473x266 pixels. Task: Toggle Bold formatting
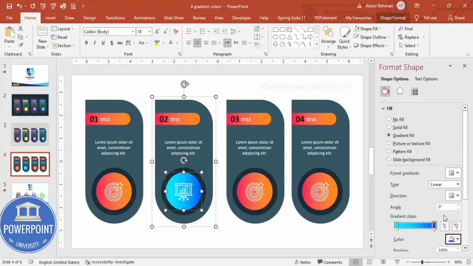pos(86,43)
